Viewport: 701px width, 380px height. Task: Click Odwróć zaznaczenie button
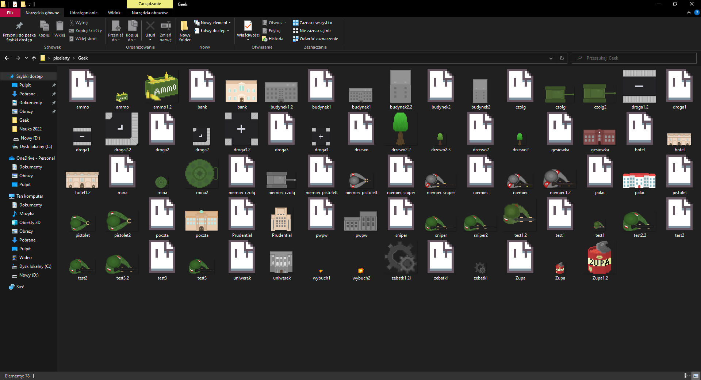click(x=315, y=39)
